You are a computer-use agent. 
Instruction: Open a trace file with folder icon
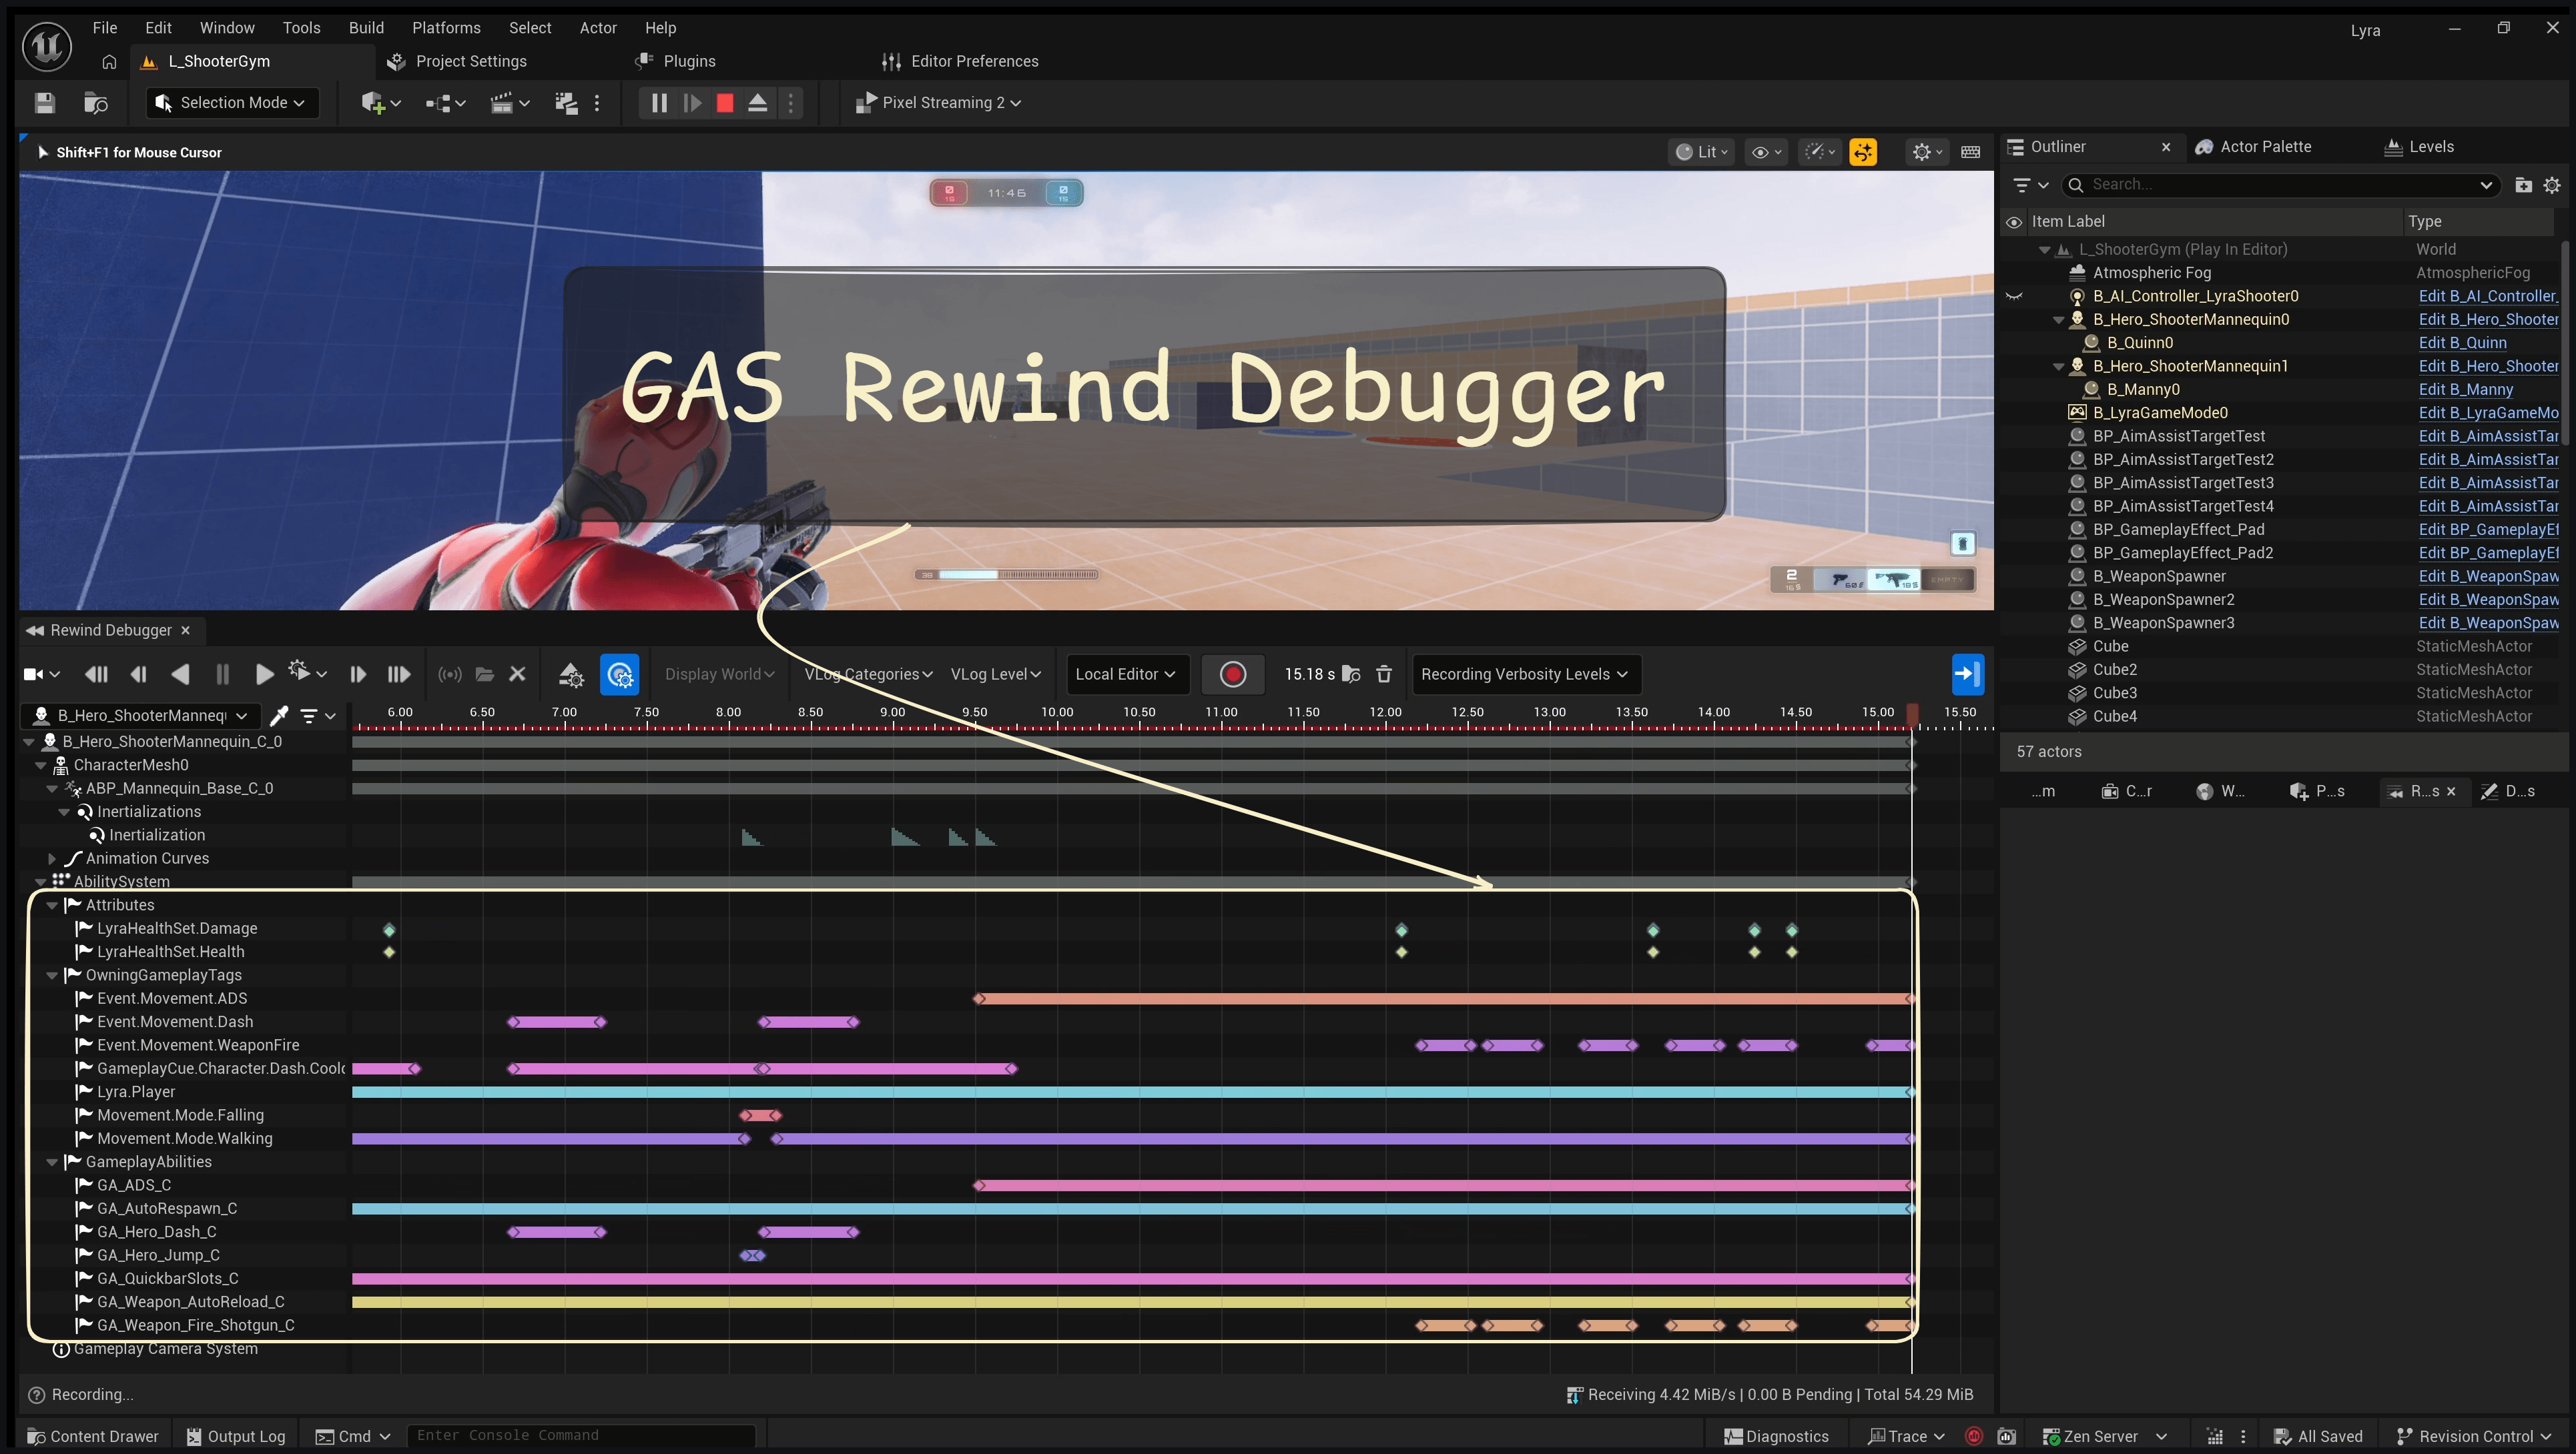[x=485, y=674]
